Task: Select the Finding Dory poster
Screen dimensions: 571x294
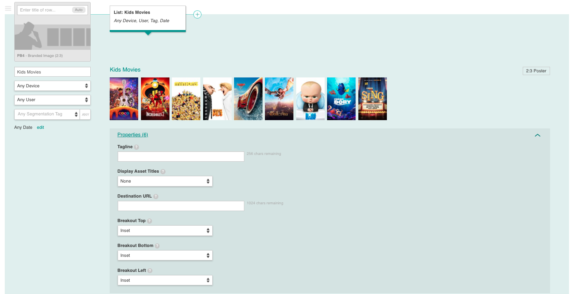Action: 341,99
